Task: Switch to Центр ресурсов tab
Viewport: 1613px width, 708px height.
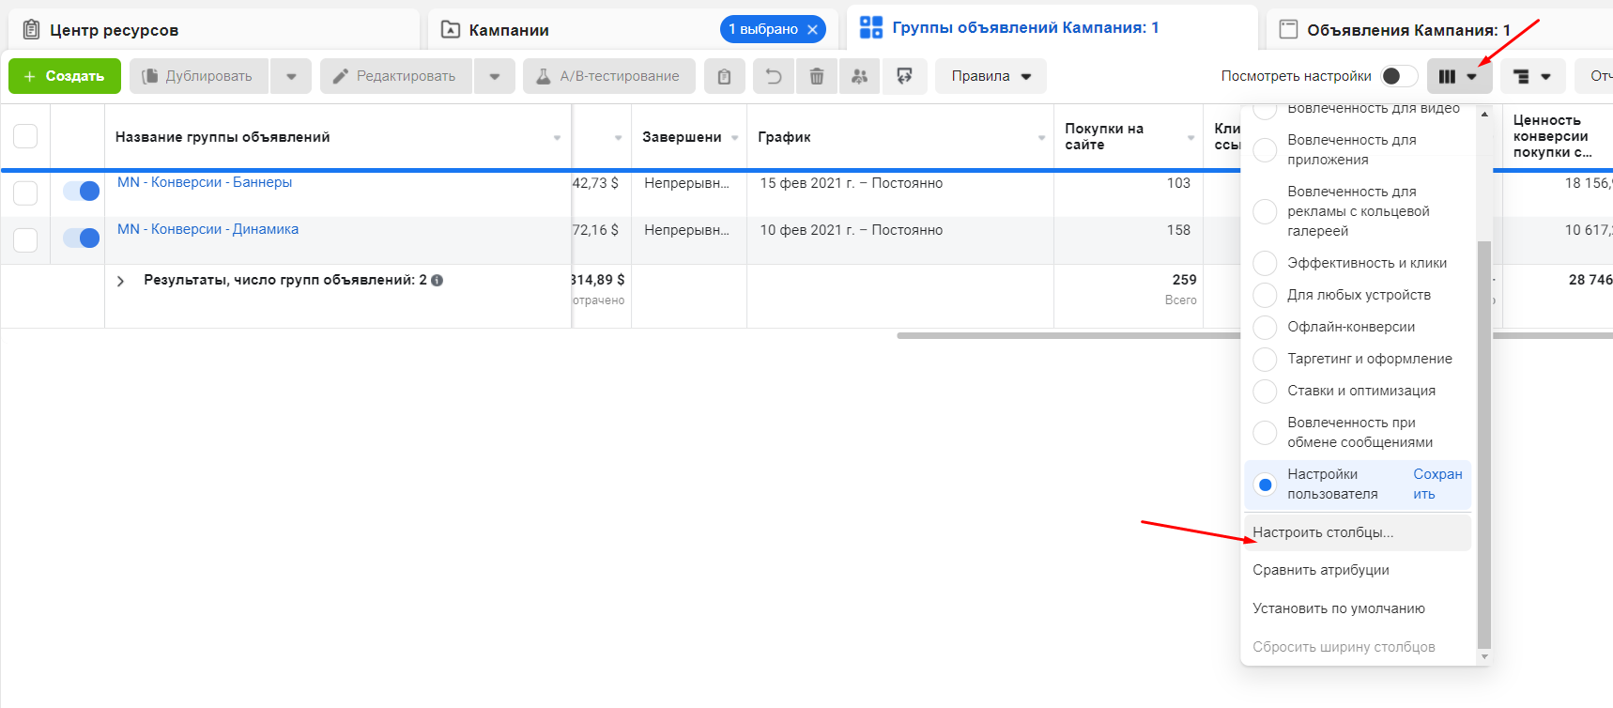Action: (x=213, y=30)
